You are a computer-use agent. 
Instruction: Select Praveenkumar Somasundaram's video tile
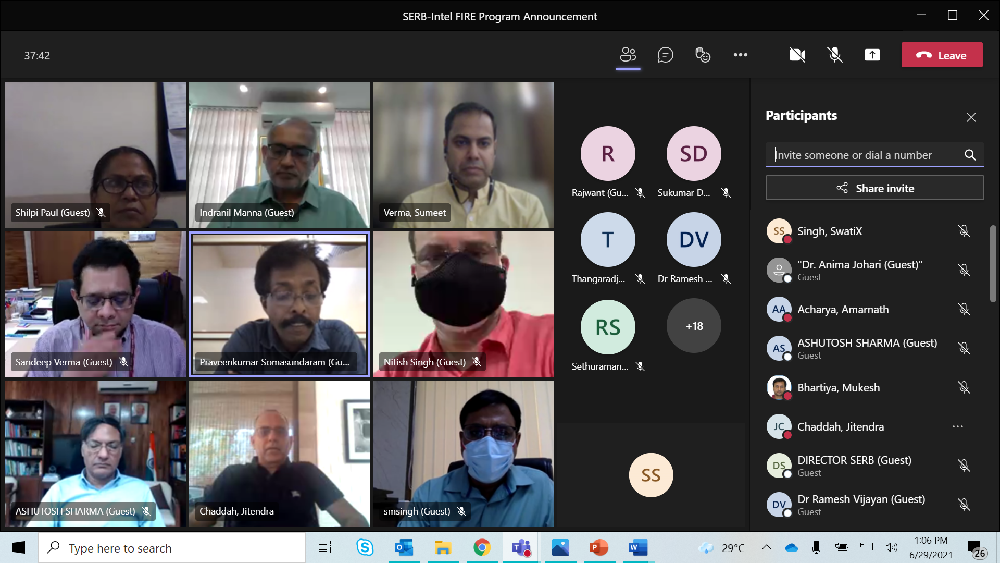(x=279, y=304)
